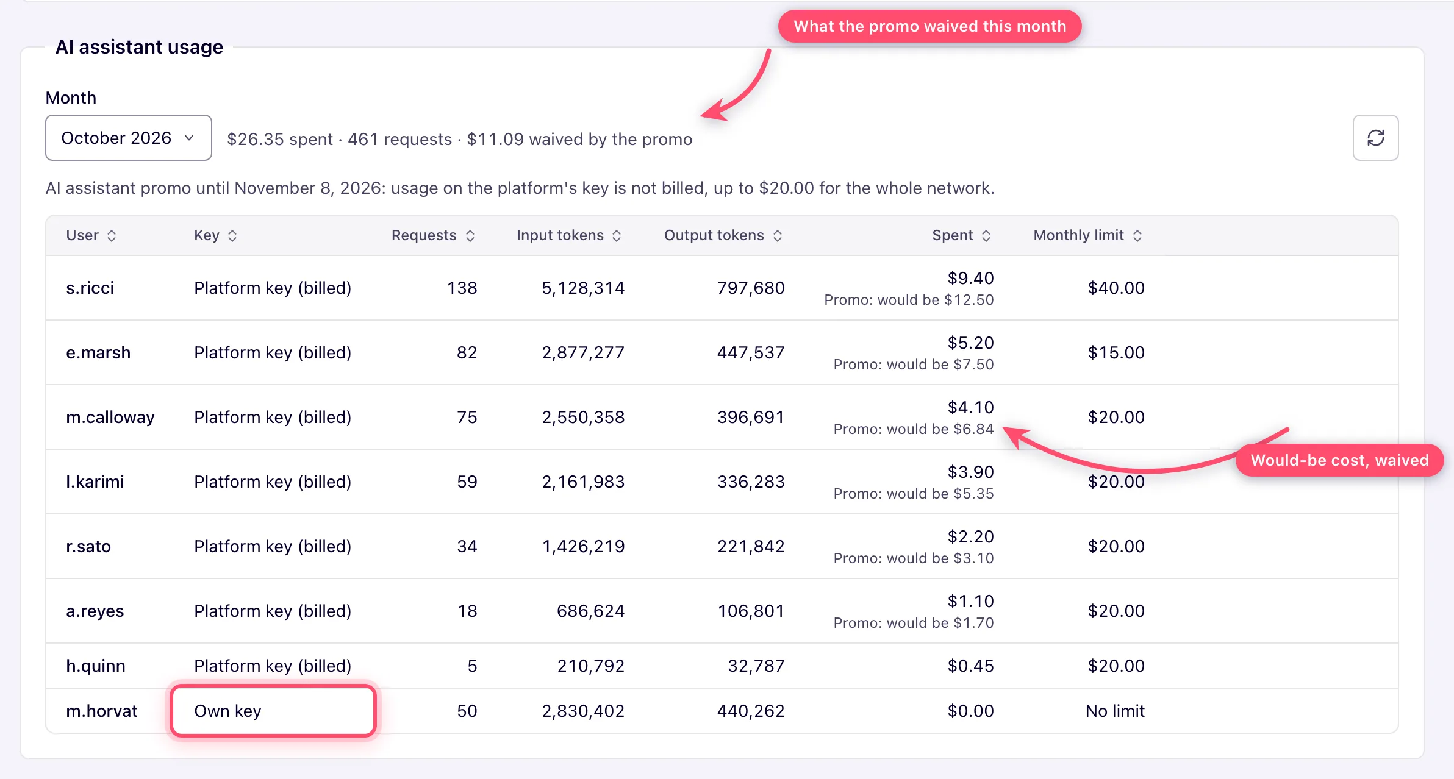Select user s.ricci in the table
Screen dimensions: 1454x779
tap(90, 288)
